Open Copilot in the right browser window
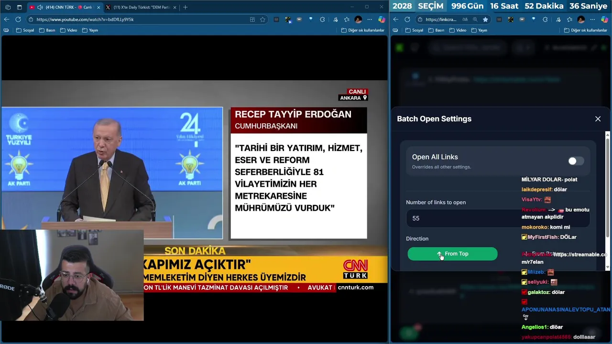The width and height of the screenshot is (612, 344). [x=604, y=20]
